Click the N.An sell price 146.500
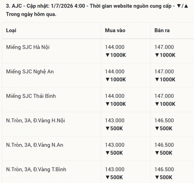 pos(164,145)
